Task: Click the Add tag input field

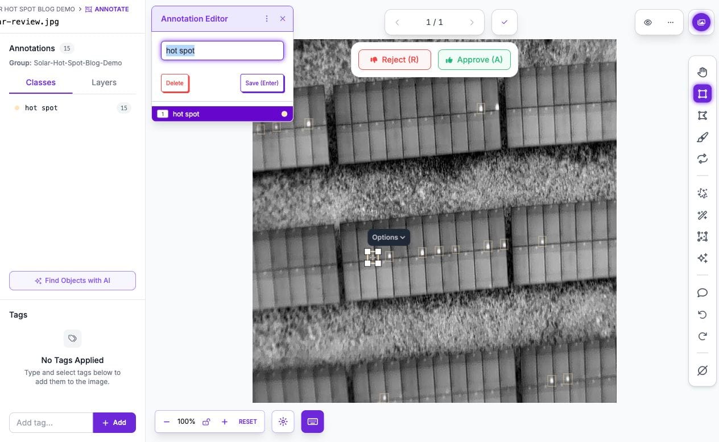Action: 51,423
